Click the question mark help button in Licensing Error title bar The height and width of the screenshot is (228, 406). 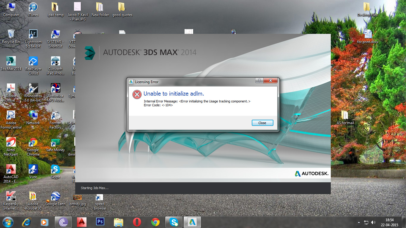[x=259, y=81]
